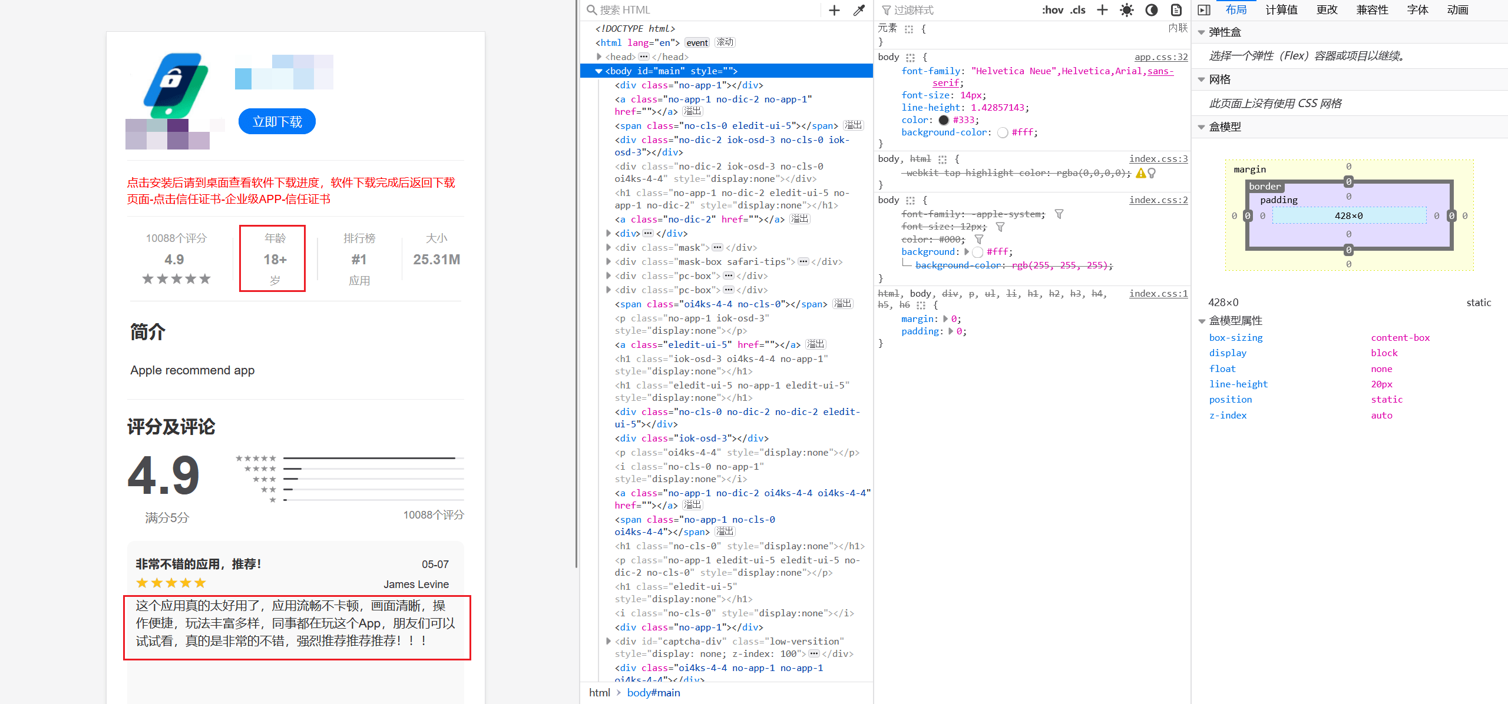This screenshot has height=704, width=1508.
Task: Click the 立即下载 download button
Action: (x=277, y=122)
